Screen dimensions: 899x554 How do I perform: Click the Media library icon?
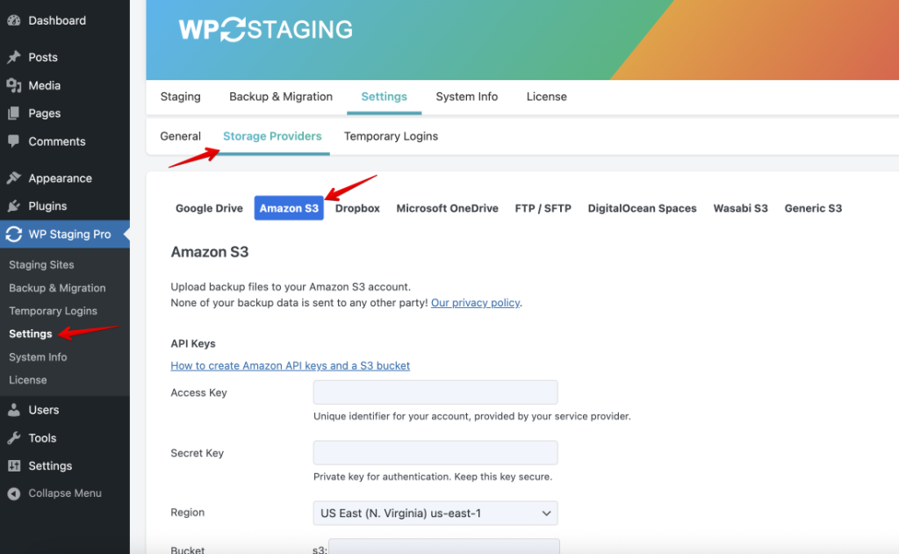click(x=14, y=85)
